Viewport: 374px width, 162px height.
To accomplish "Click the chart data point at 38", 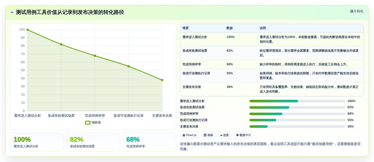I will pos(162,80).
